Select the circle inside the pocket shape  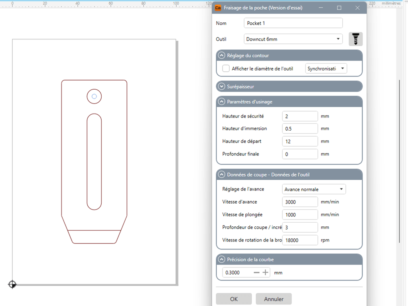click(94, 96)
